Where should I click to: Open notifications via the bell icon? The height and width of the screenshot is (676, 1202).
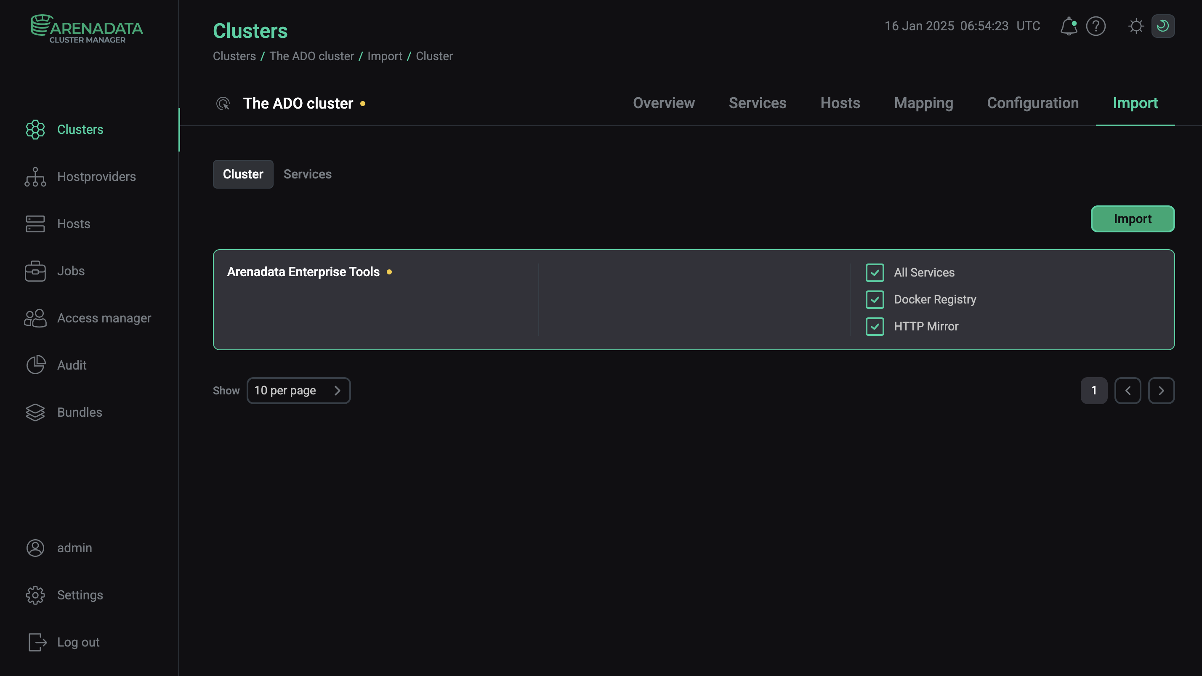[1069, 26]
